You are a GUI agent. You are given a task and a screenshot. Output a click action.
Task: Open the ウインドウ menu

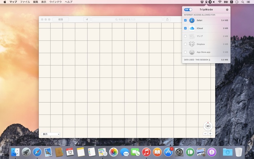pyautogui.click(x=56, y=2)
